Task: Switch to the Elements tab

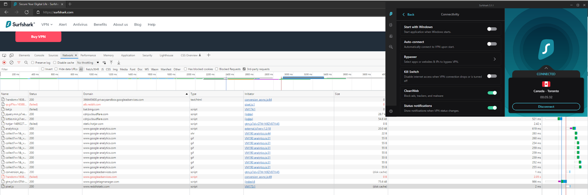Action: point(24,56)
